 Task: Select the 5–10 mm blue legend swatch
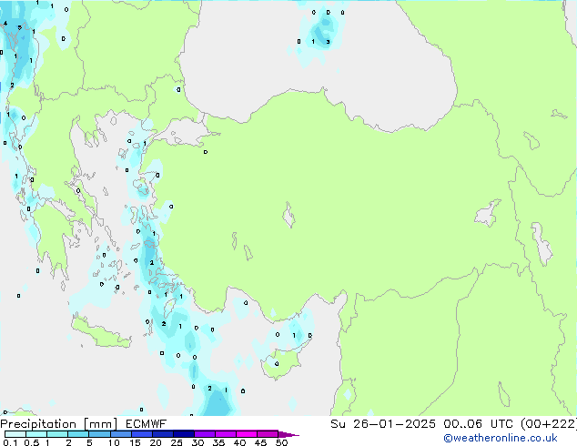pos(99,434)
